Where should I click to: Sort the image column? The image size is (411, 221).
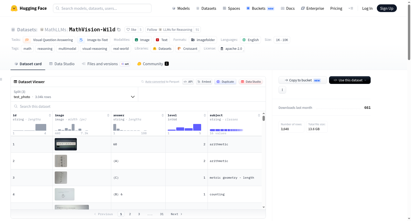point(108,115)
